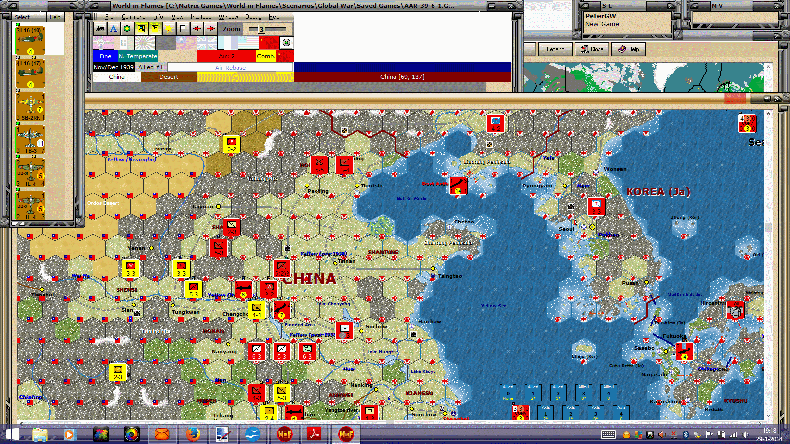Click the Fine weather indicator
The height and width of the screenshot is (444, 790).
coord(106,56)
